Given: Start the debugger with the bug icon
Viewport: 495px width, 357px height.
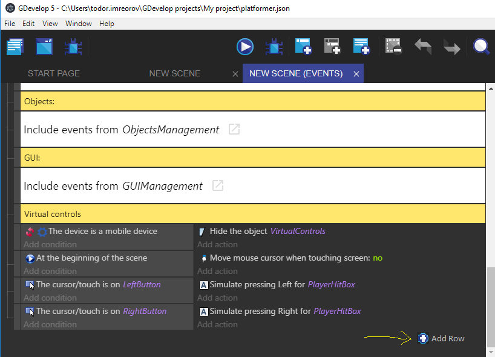Looking at the screenshot, I should tap(274, 46).
